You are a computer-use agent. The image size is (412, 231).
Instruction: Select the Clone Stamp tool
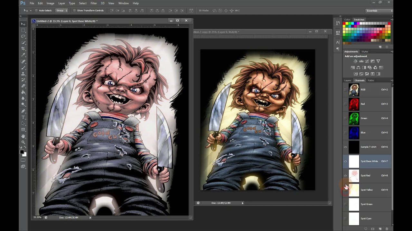[x=23, y=73]
